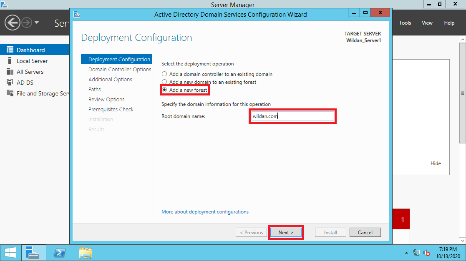Click the Server Manager scroll up arrow
The height and width of the screenshot is (261, 466).
462,40
